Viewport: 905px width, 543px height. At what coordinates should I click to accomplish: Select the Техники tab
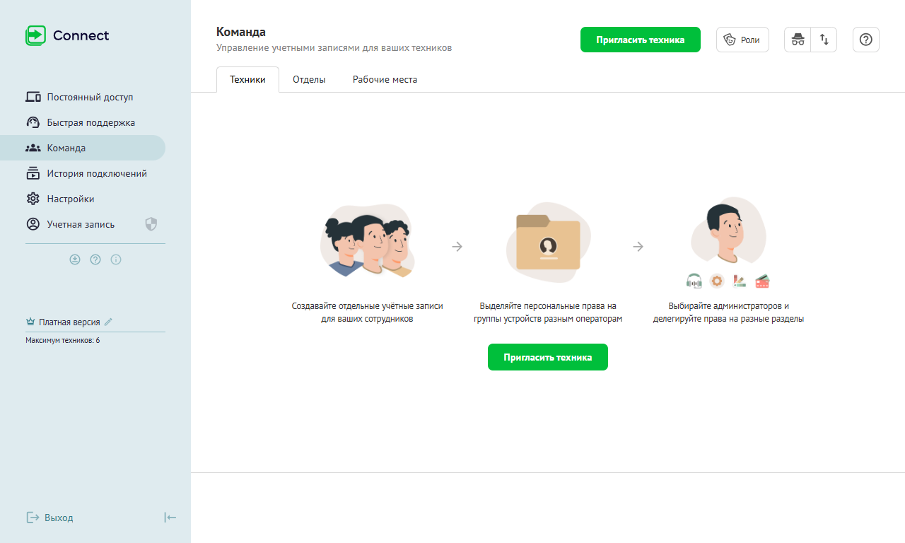247,80
